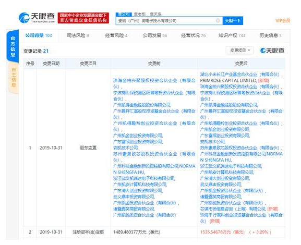Open 广州凯驰投资合伙企业 link in 变更前
The width and height of the screenshot is (301, 245).
145,215
